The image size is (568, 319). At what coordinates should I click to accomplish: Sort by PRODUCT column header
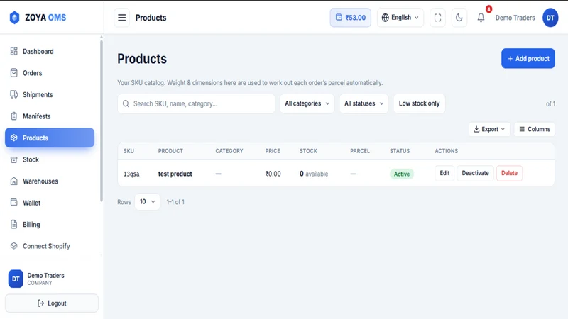170,151
